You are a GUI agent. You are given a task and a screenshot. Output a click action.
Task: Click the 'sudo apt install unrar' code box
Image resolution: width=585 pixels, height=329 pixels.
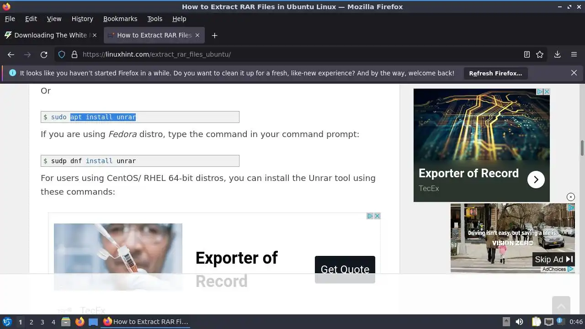coord(140,117)
